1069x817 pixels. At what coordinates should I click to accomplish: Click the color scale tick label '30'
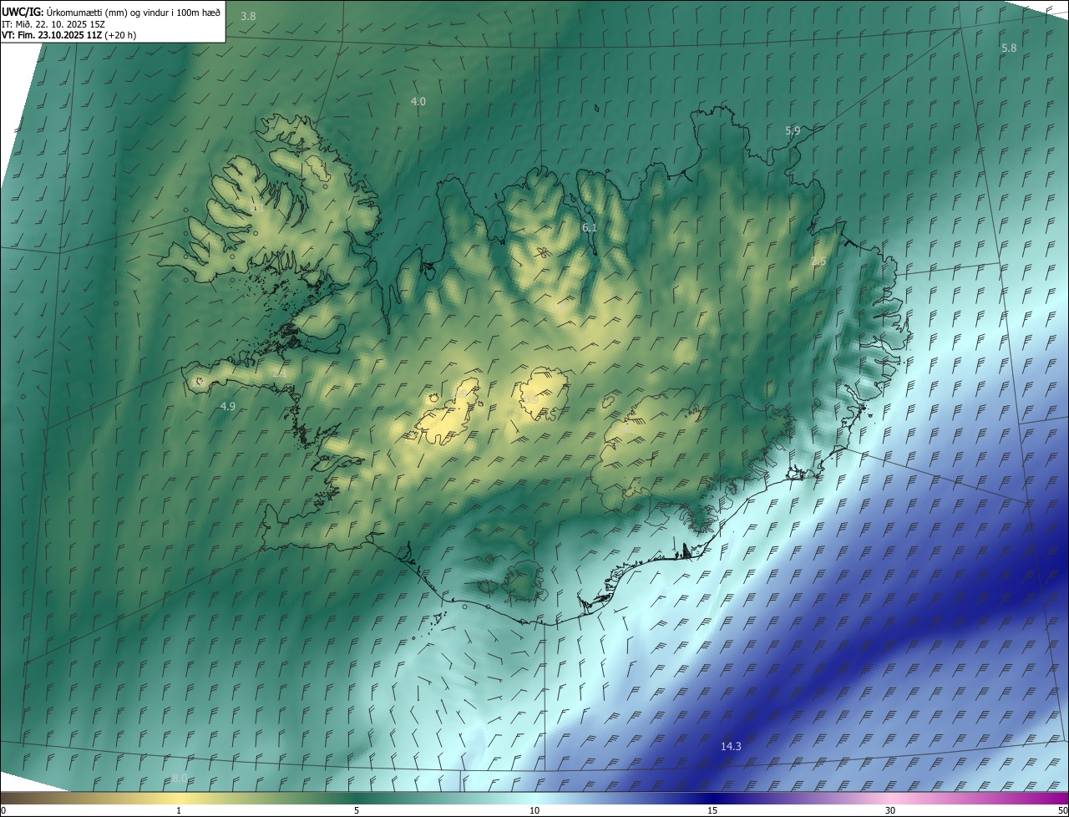[890, 810]
